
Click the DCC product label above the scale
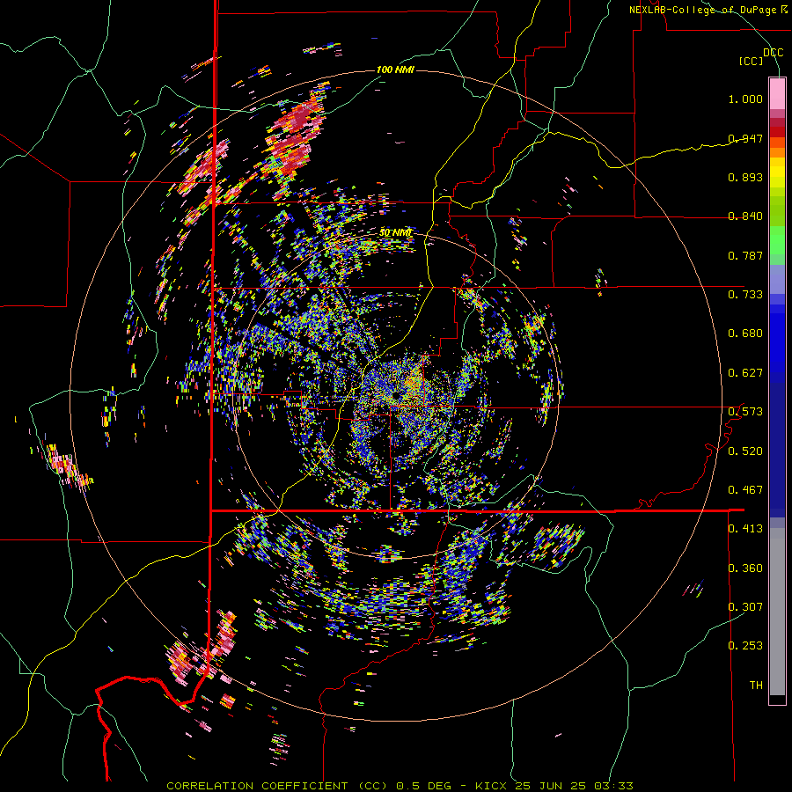pos(773,52)
